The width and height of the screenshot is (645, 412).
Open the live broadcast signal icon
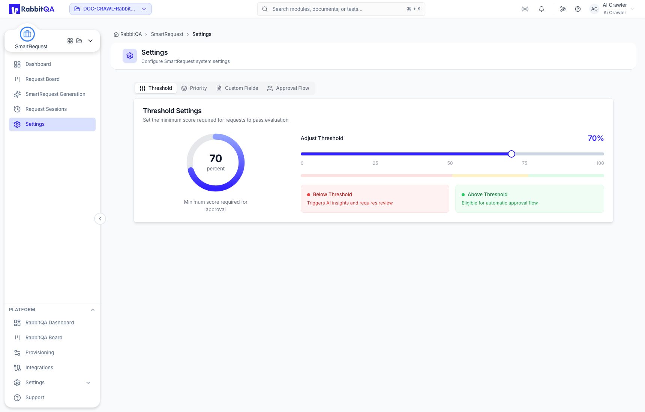(x=525, y=9)
